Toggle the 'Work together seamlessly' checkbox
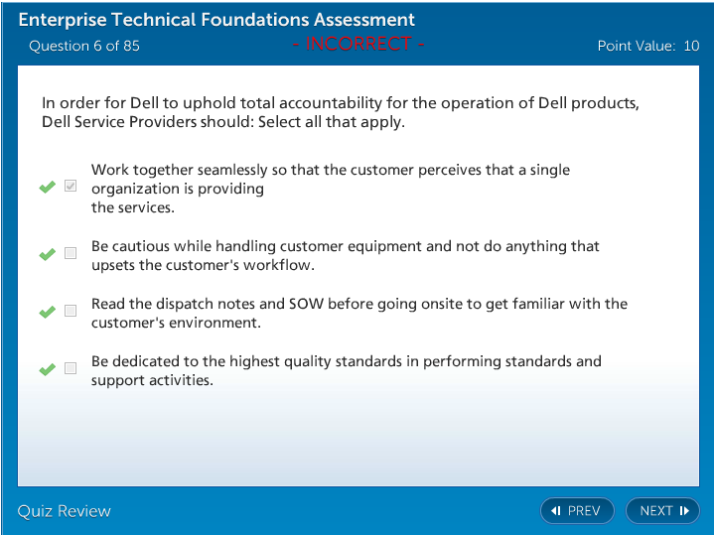Image resolution: width=714 pixels, height=535 pixels. tap(71, 187)
